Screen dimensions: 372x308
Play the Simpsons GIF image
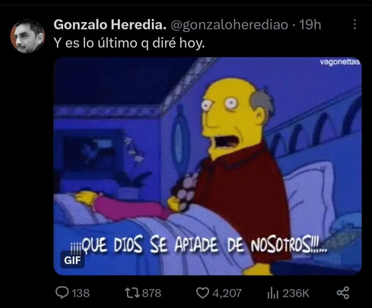click(x=208, y=166)
